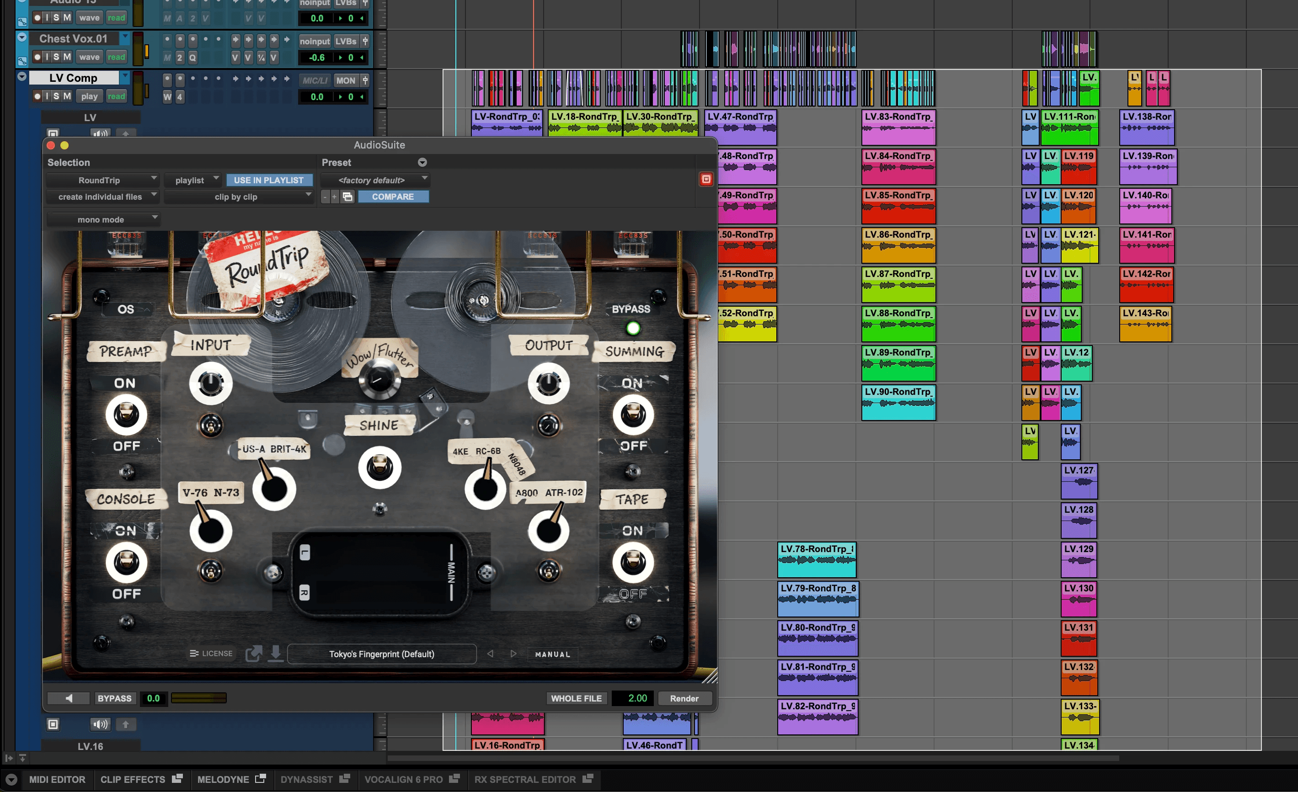Click input monitor I on Chest Vox.01
The image size is (1298, 792).
(47, 57)
